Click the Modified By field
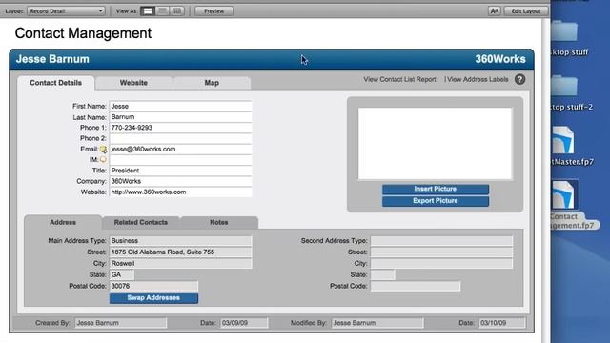The image size is (610, 343). (x=377, y=323)
